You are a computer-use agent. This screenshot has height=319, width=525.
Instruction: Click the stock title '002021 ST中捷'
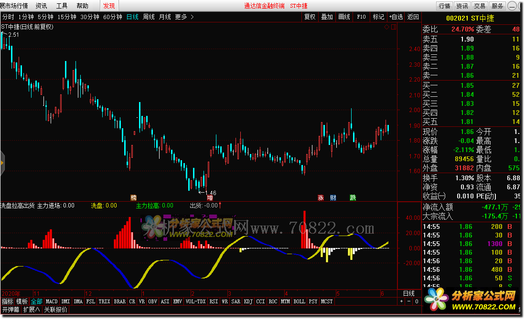click(470, 19)
